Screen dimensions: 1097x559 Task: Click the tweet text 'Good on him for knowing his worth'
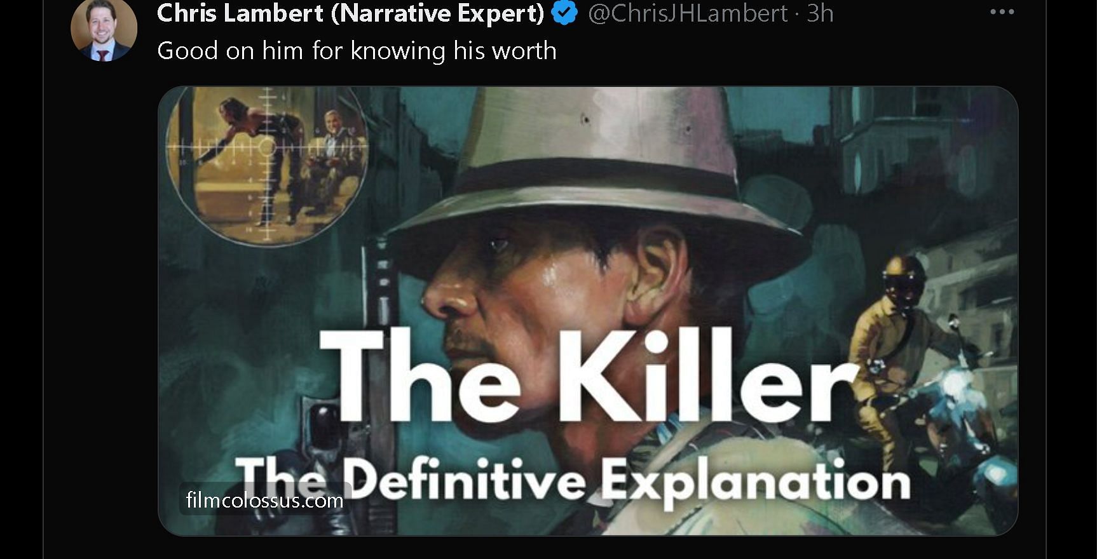click(357, 51)
